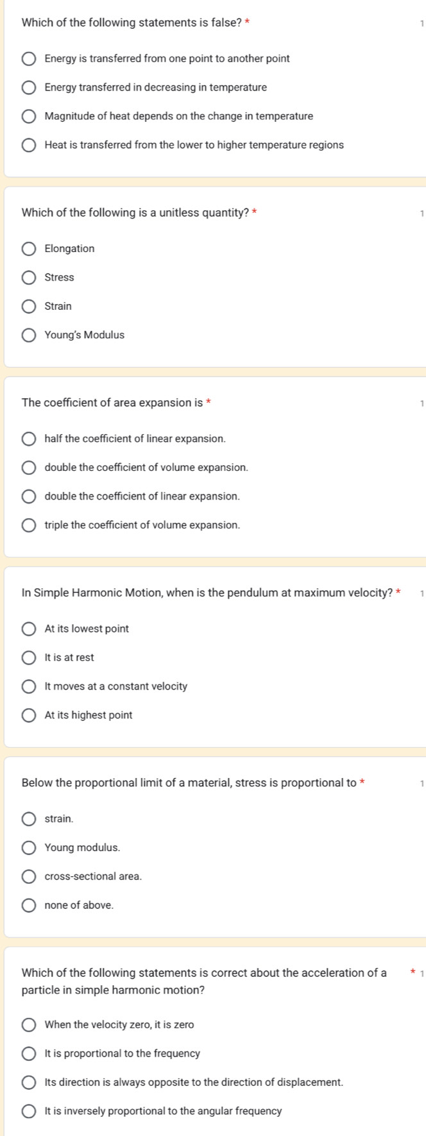Pick 'At its highest point' radio button
The width and height of the screenshot is (426, 1136).
tap(30, 716)
